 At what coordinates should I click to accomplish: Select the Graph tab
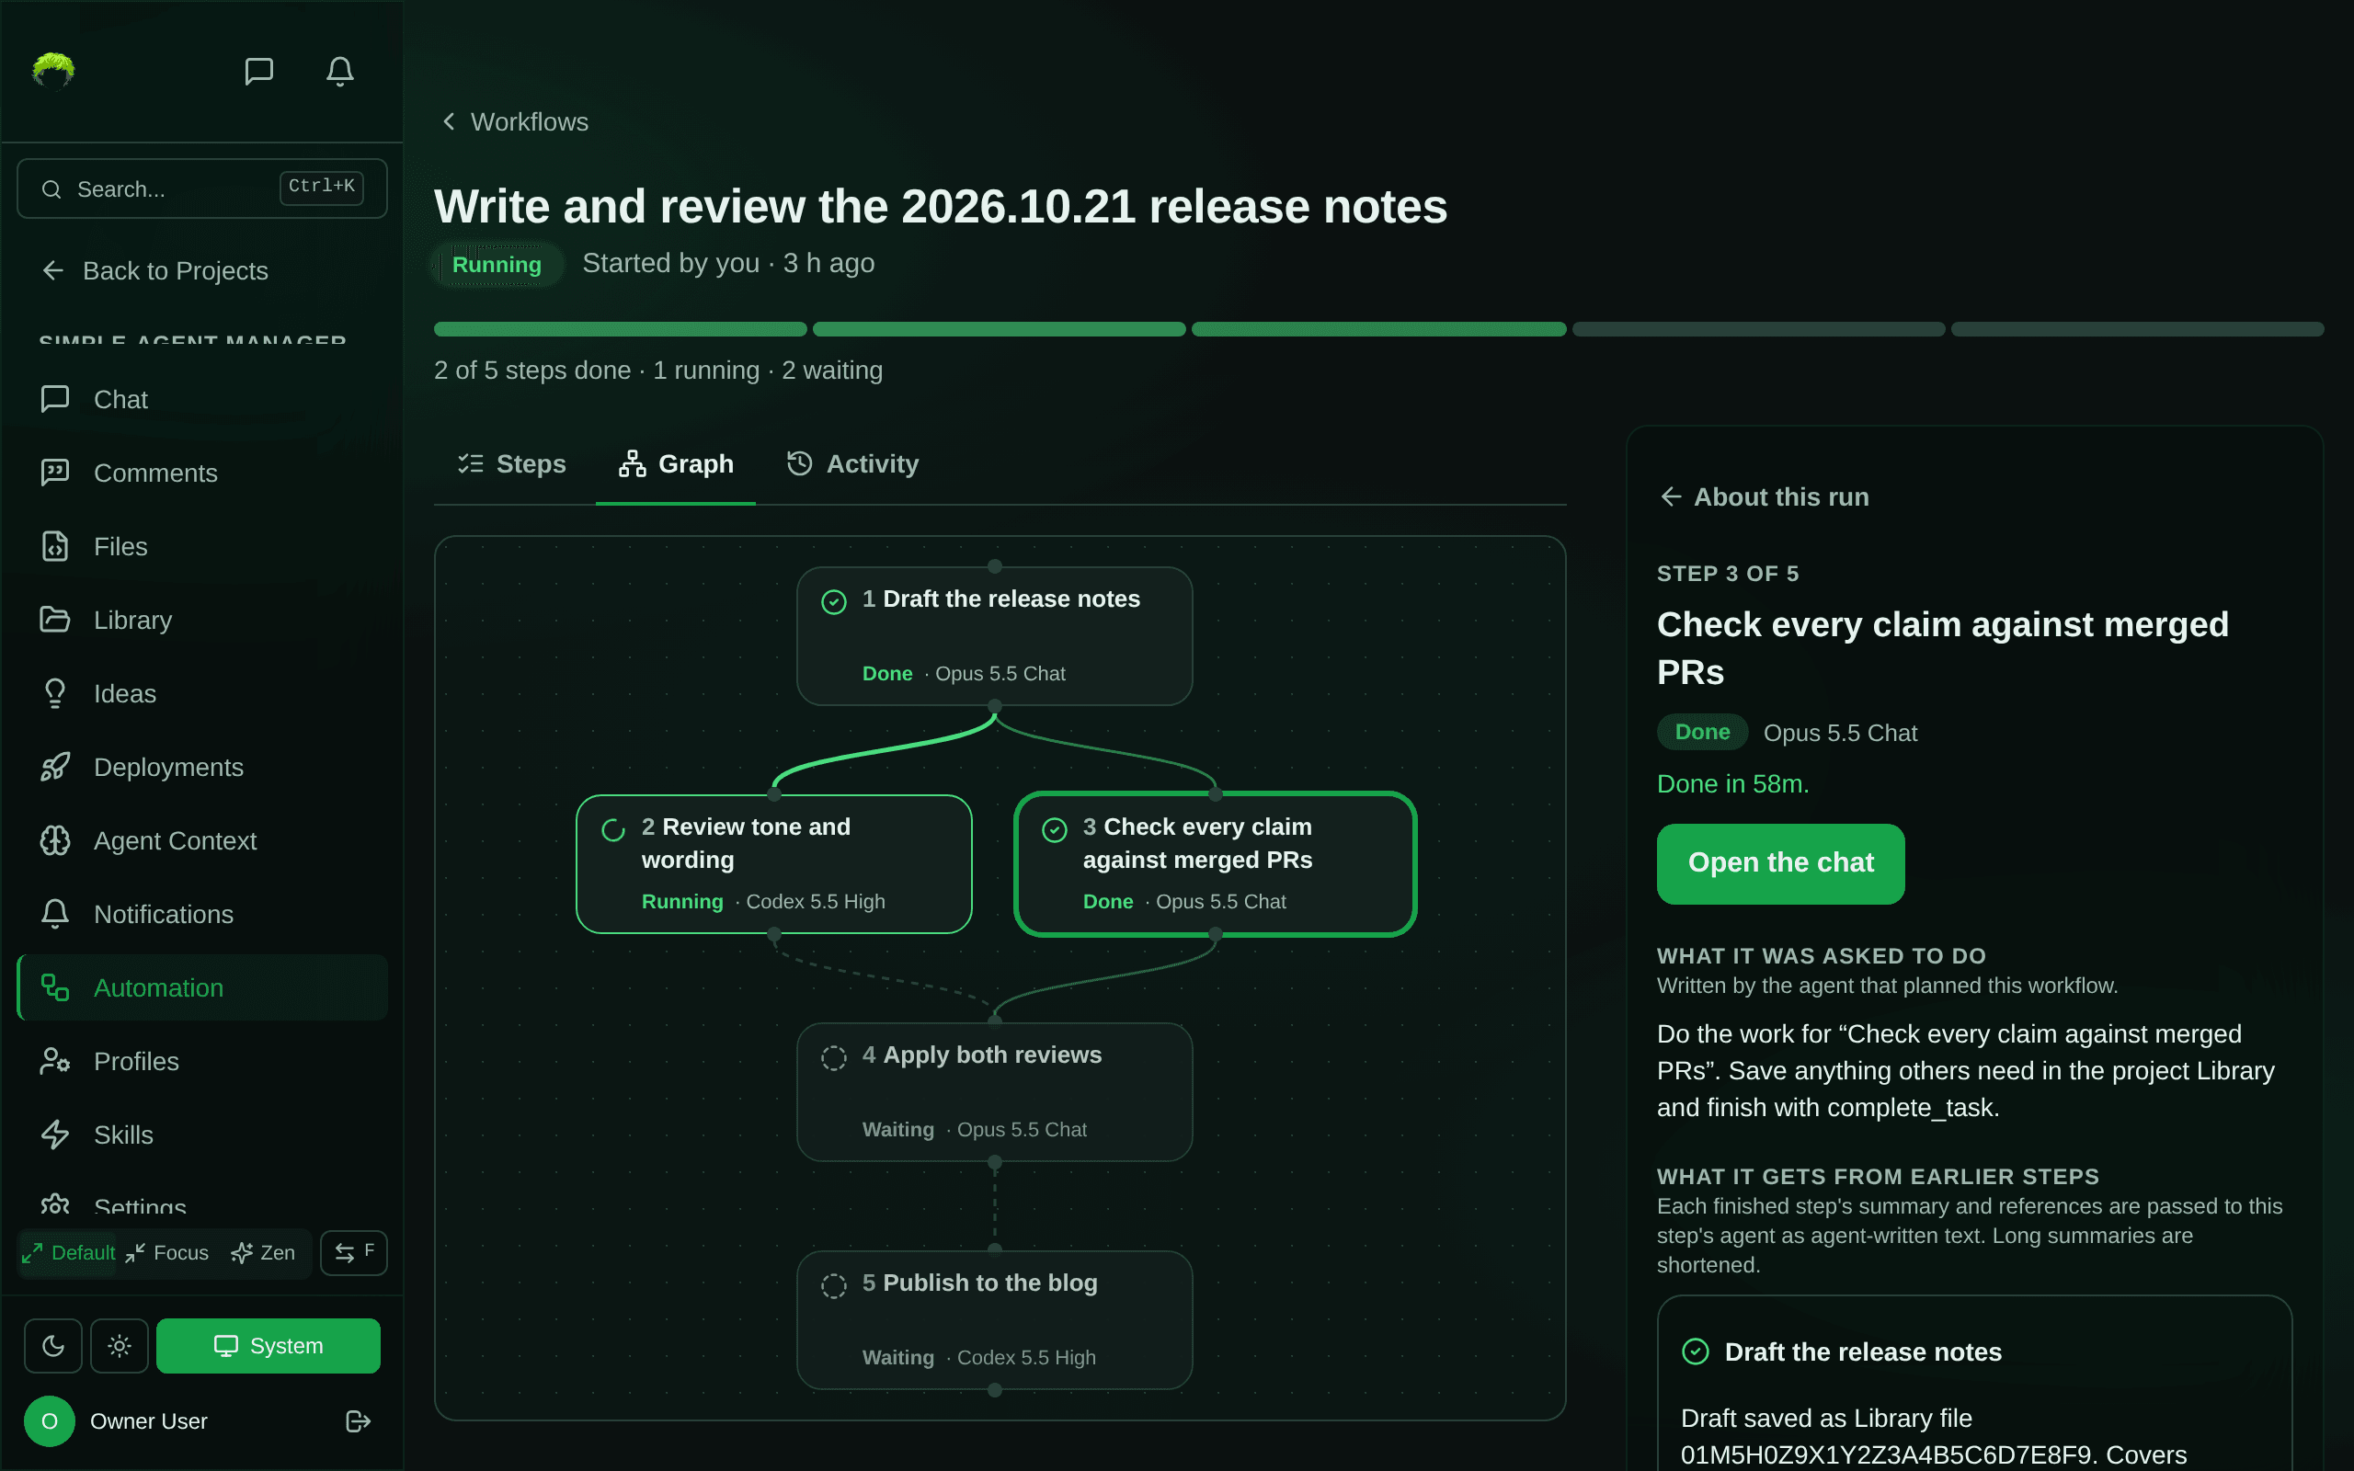[x=676, y=464]
